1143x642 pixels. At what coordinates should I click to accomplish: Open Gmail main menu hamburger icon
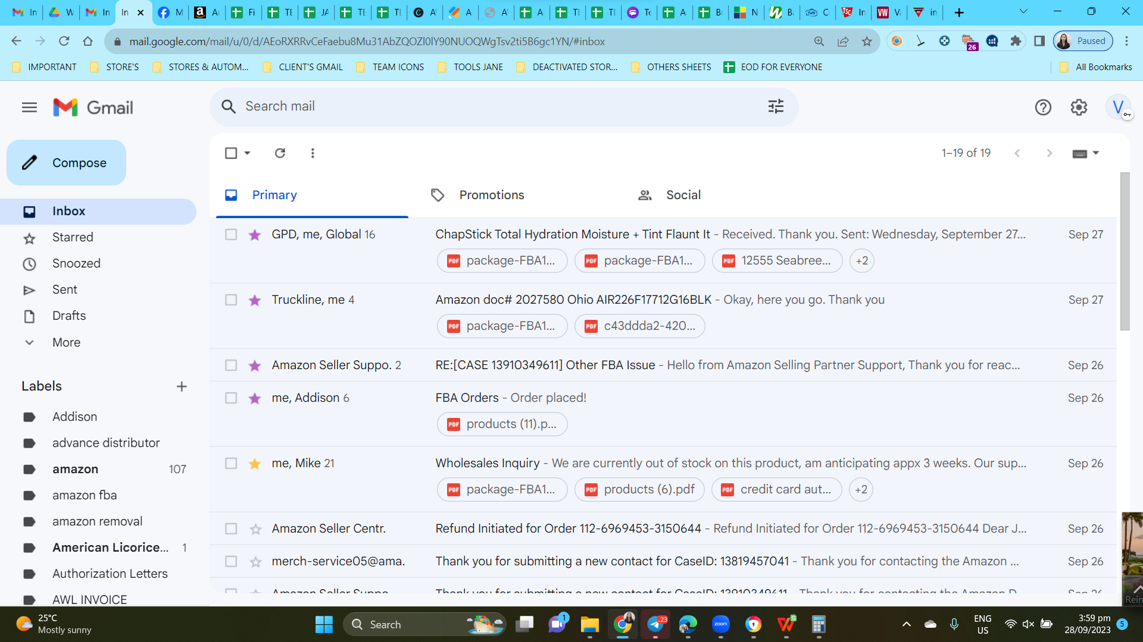click(29, 108)
